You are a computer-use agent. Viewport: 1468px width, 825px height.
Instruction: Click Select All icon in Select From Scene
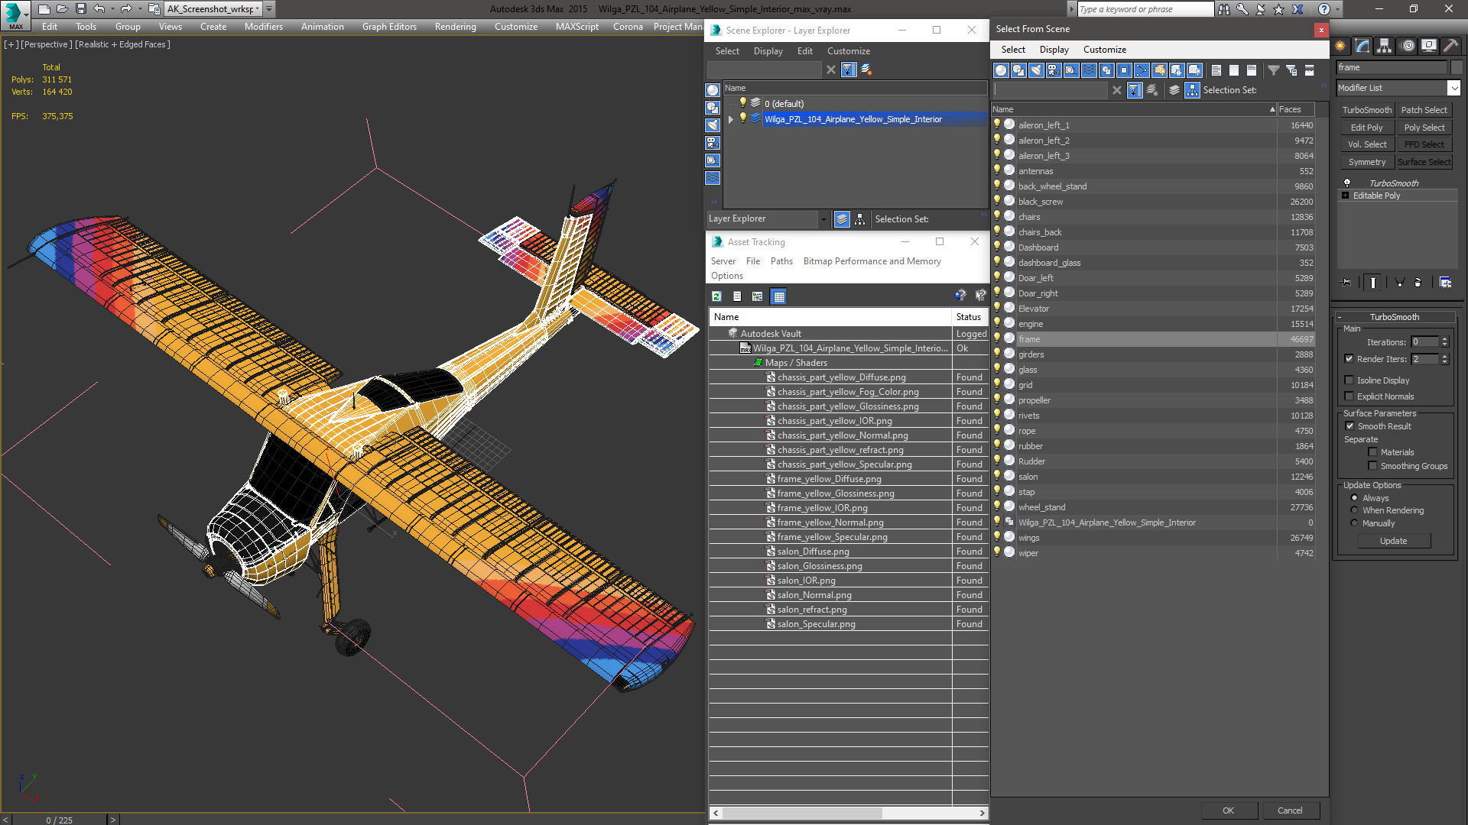pyautogui.click(x=1216, y=70)
